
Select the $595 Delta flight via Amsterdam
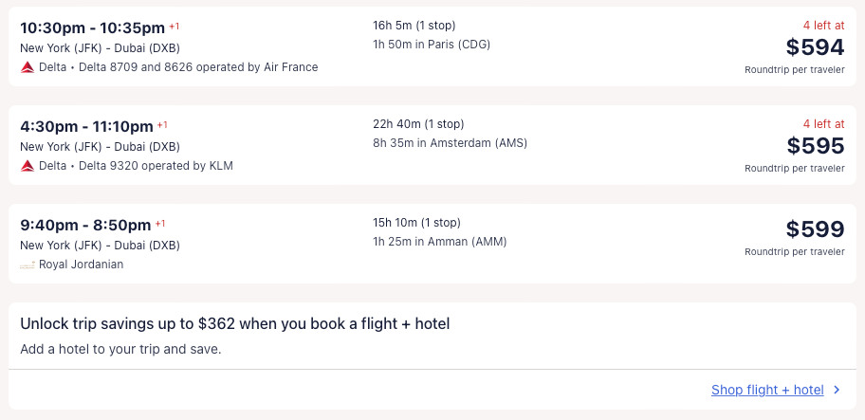tap(432, 145)
